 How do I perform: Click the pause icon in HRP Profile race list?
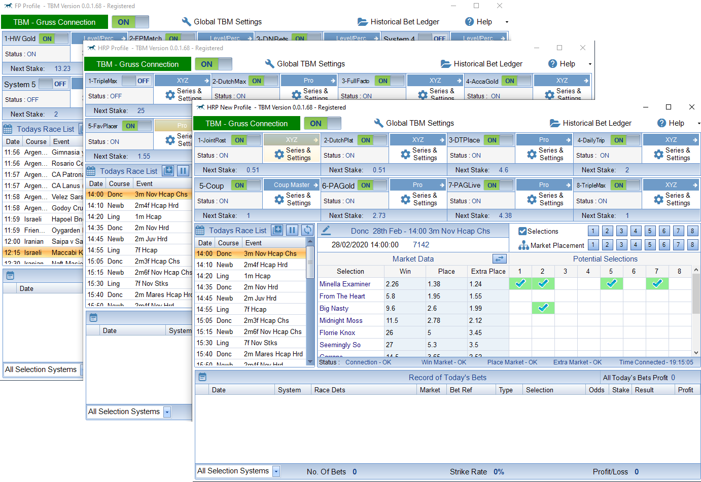(x=183, y=171)
